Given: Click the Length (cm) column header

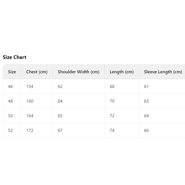Looking at the screenshot, I should pyautogui.click(x=121, y=72).
